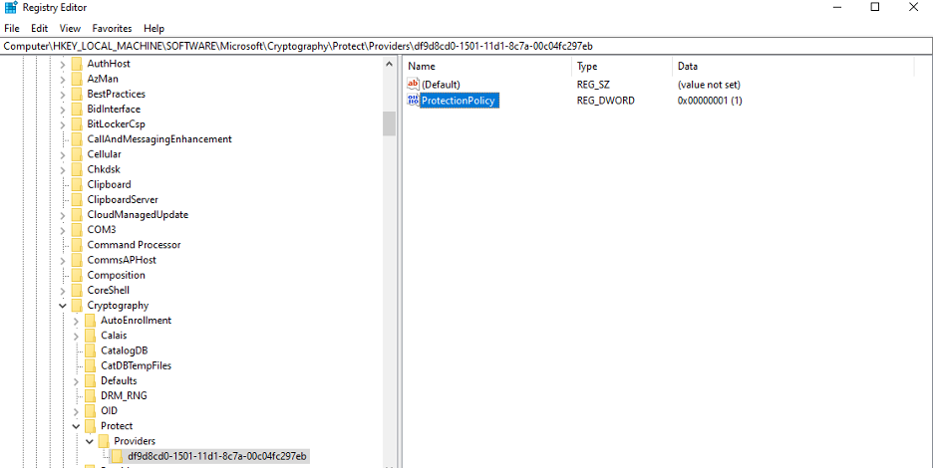Expand the AuthHost key arrow
Viewport: 933px width, 468px height.
[63, 64]
